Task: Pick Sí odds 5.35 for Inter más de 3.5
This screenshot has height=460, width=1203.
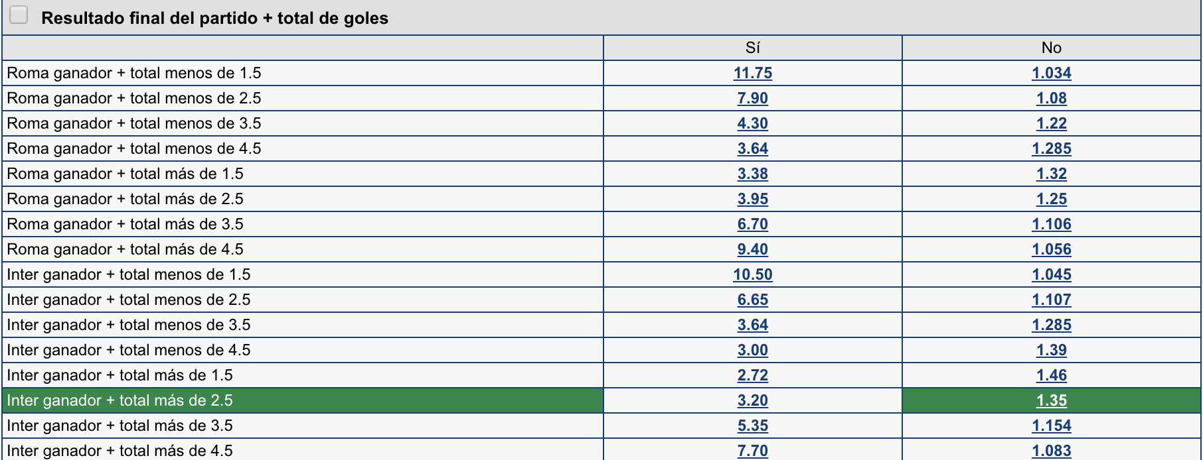Action: [x=752, y=426]
